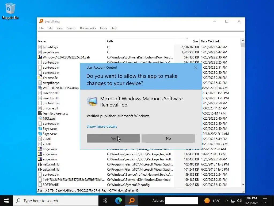Select the SOFTWARE registry file icon
Viewport: 274px width, 206px height.
[40, 185]
